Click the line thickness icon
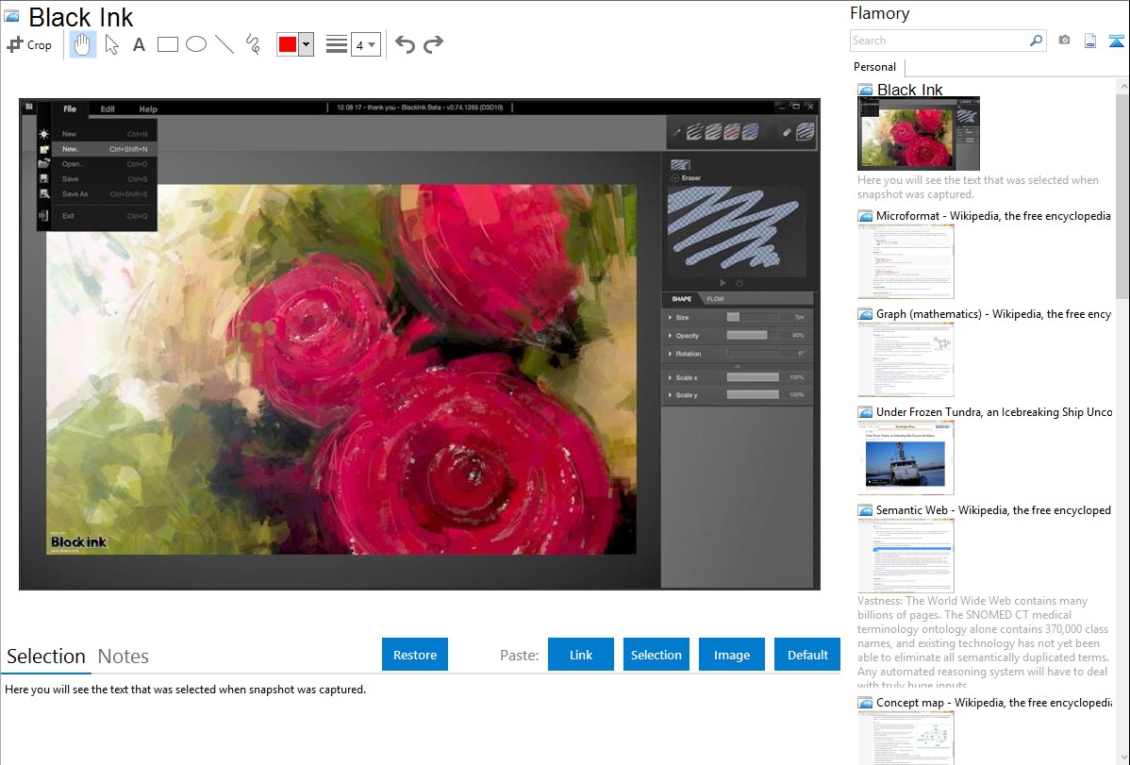The height and width of the screenshot is (765, 1130). point(337,44)
